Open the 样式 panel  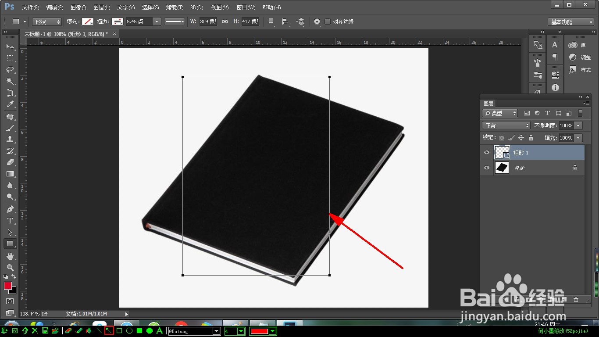point(580,70)
